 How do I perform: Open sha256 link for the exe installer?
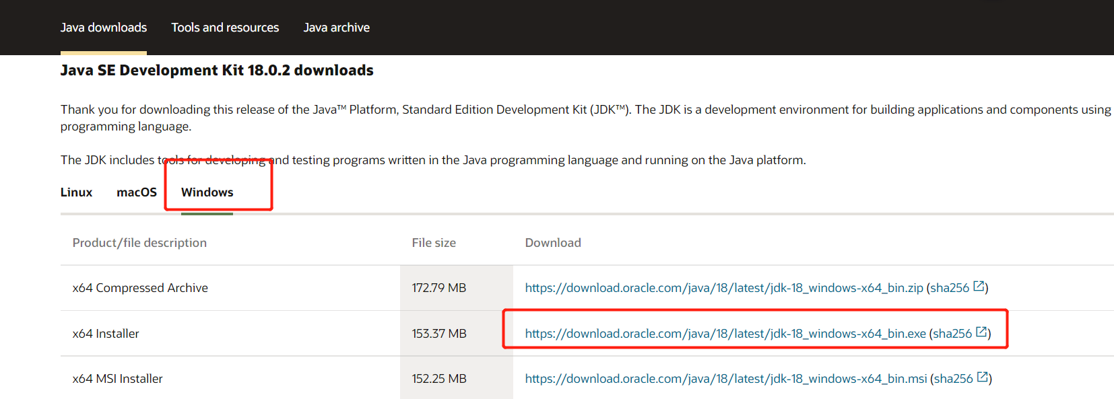pyautogui.click(x=952, y=334)
